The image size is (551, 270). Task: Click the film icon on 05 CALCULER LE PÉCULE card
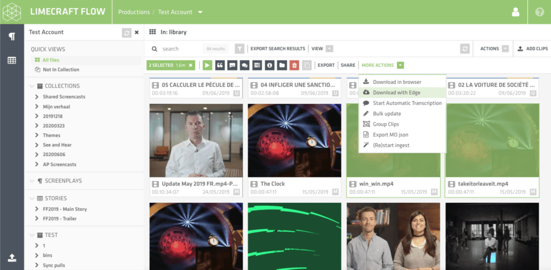pos(156,85)
